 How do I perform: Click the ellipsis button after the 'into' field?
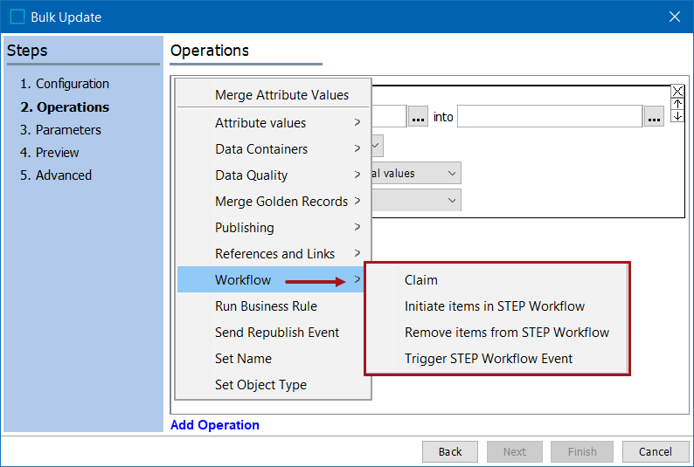(654, 116)
